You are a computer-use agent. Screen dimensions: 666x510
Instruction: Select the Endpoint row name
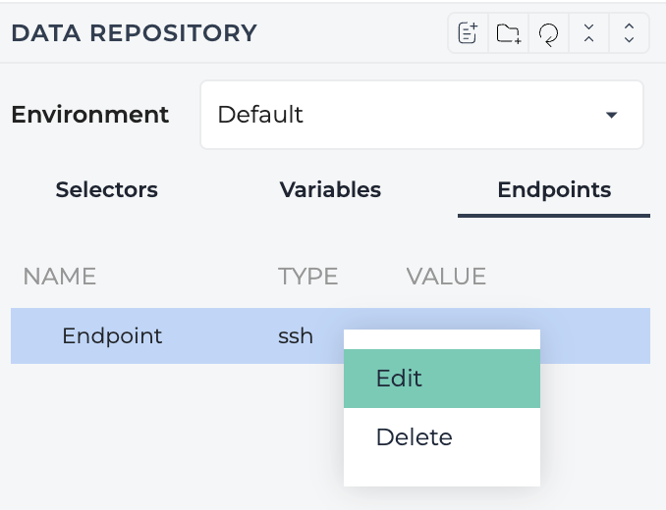point(112,335)
